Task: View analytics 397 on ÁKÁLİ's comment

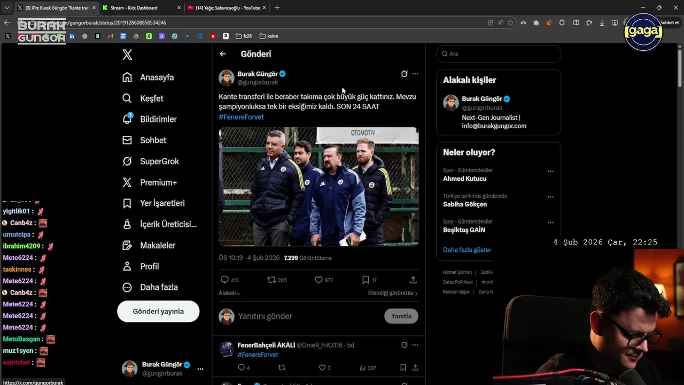Action: tap(368, 368)
